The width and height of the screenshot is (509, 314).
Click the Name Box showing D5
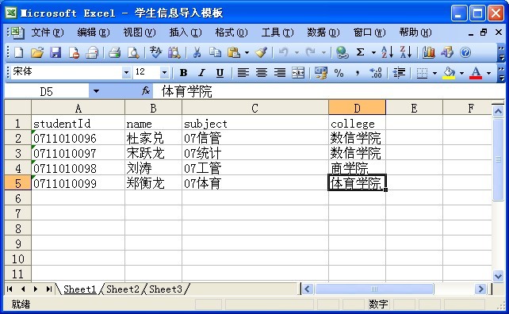point(47,91)
